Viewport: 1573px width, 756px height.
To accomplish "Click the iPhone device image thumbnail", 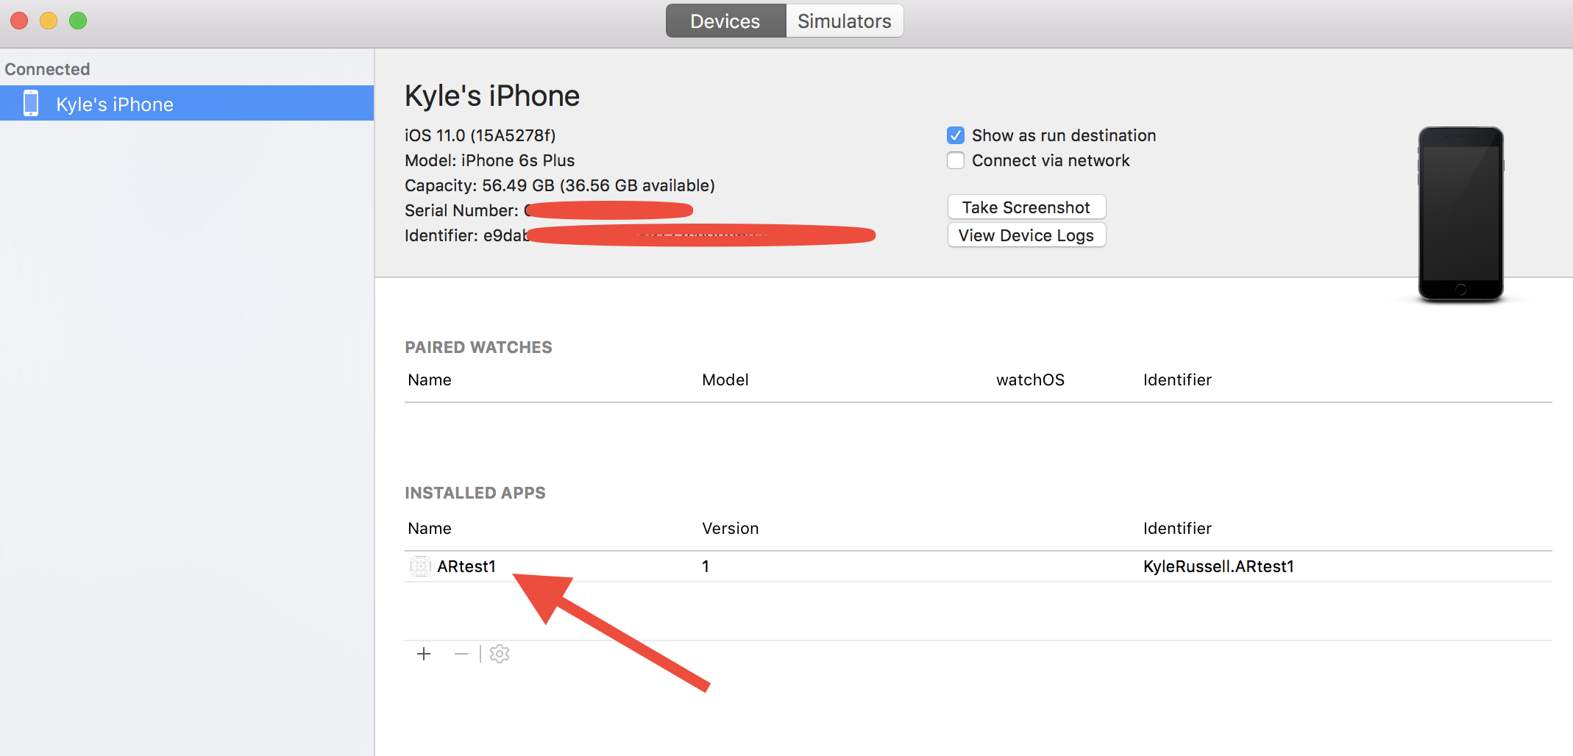I will (x=1461, y=214).
